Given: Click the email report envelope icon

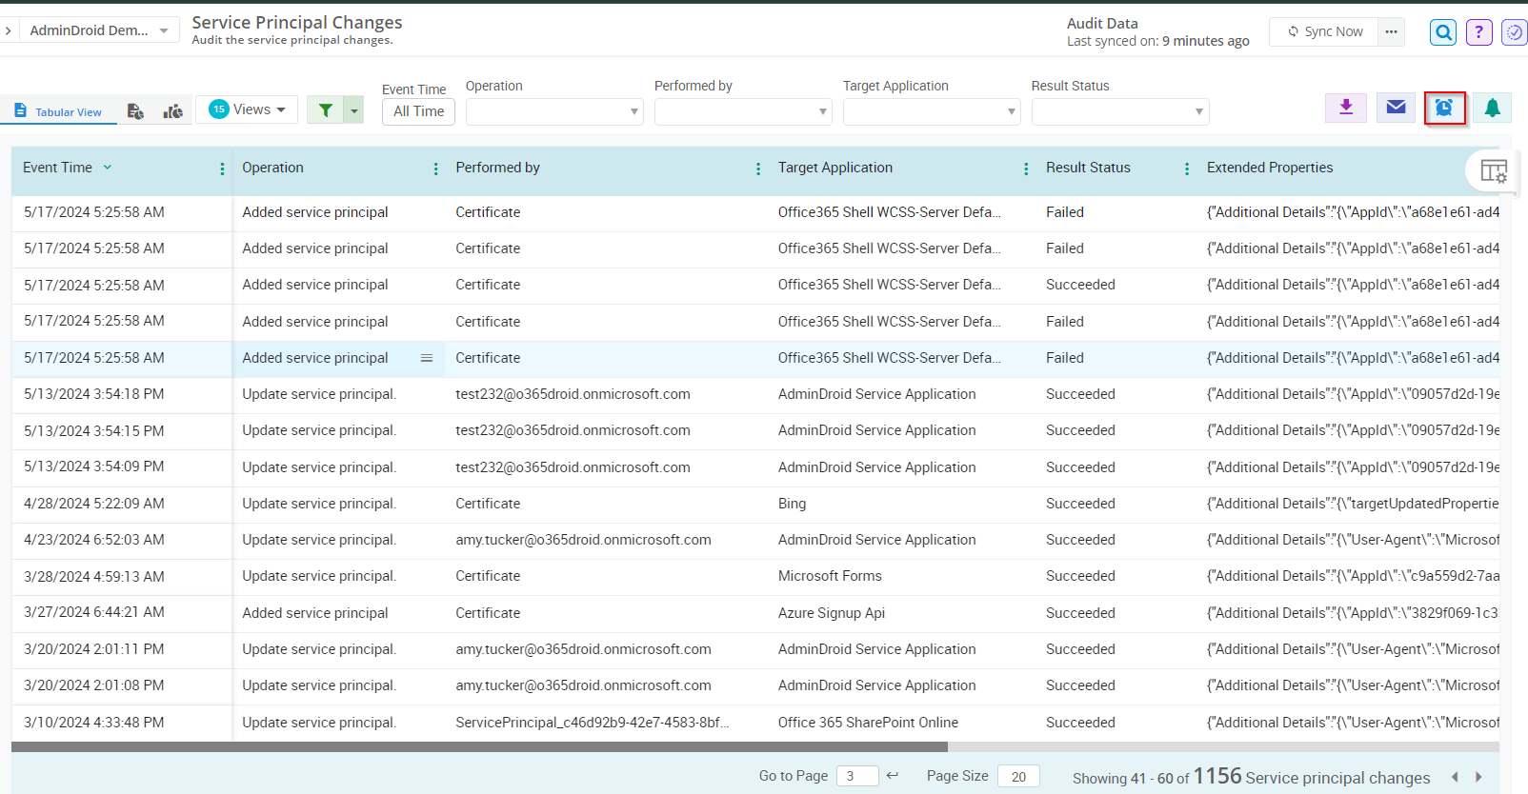Looking at the screenshot, I should click(x=1396, y=108).
